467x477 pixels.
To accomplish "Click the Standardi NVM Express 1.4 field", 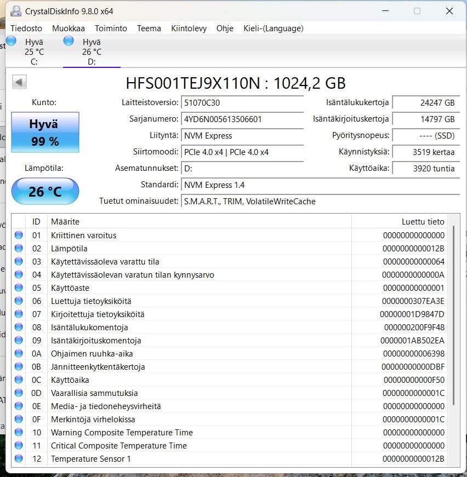I will (320, 185).
